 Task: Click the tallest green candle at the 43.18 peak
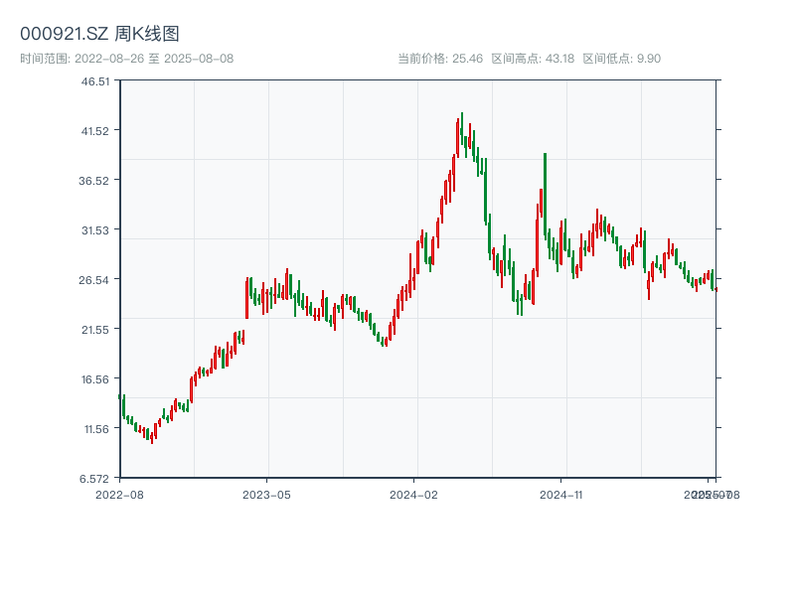(x=462, y=129)
